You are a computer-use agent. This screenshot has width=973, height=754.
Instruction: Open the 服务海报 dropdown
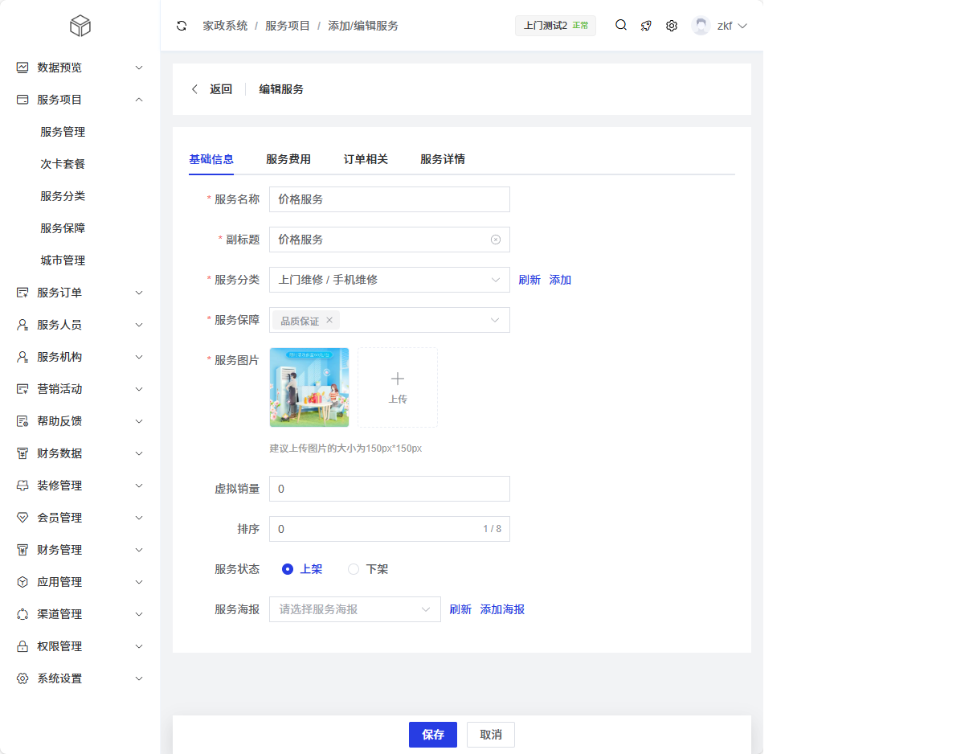pyautogui.click(x=354, y=609)
